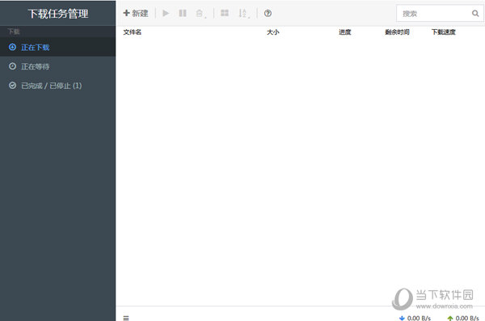Click the blue download speed indicator

click(x=415, y=318)
